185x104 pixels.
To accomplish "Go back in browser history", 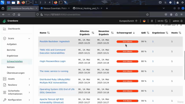I will tap(3, 14).
